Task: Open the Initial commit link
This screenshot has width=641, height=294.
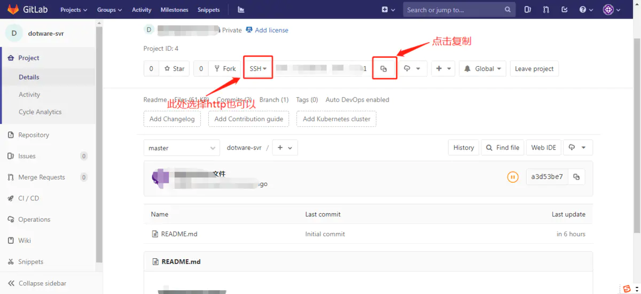Action: tap(325, 234)
